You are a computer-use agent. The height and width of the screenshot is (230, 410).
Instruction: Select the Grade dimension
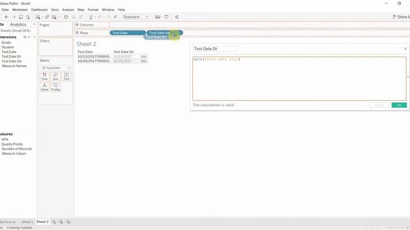pos(6,43)
